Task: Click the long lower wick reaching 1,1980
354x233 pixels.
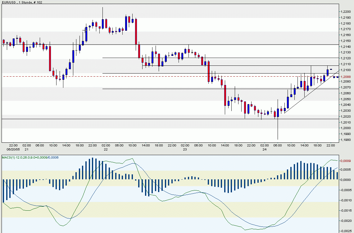Action: click(278, 130)
